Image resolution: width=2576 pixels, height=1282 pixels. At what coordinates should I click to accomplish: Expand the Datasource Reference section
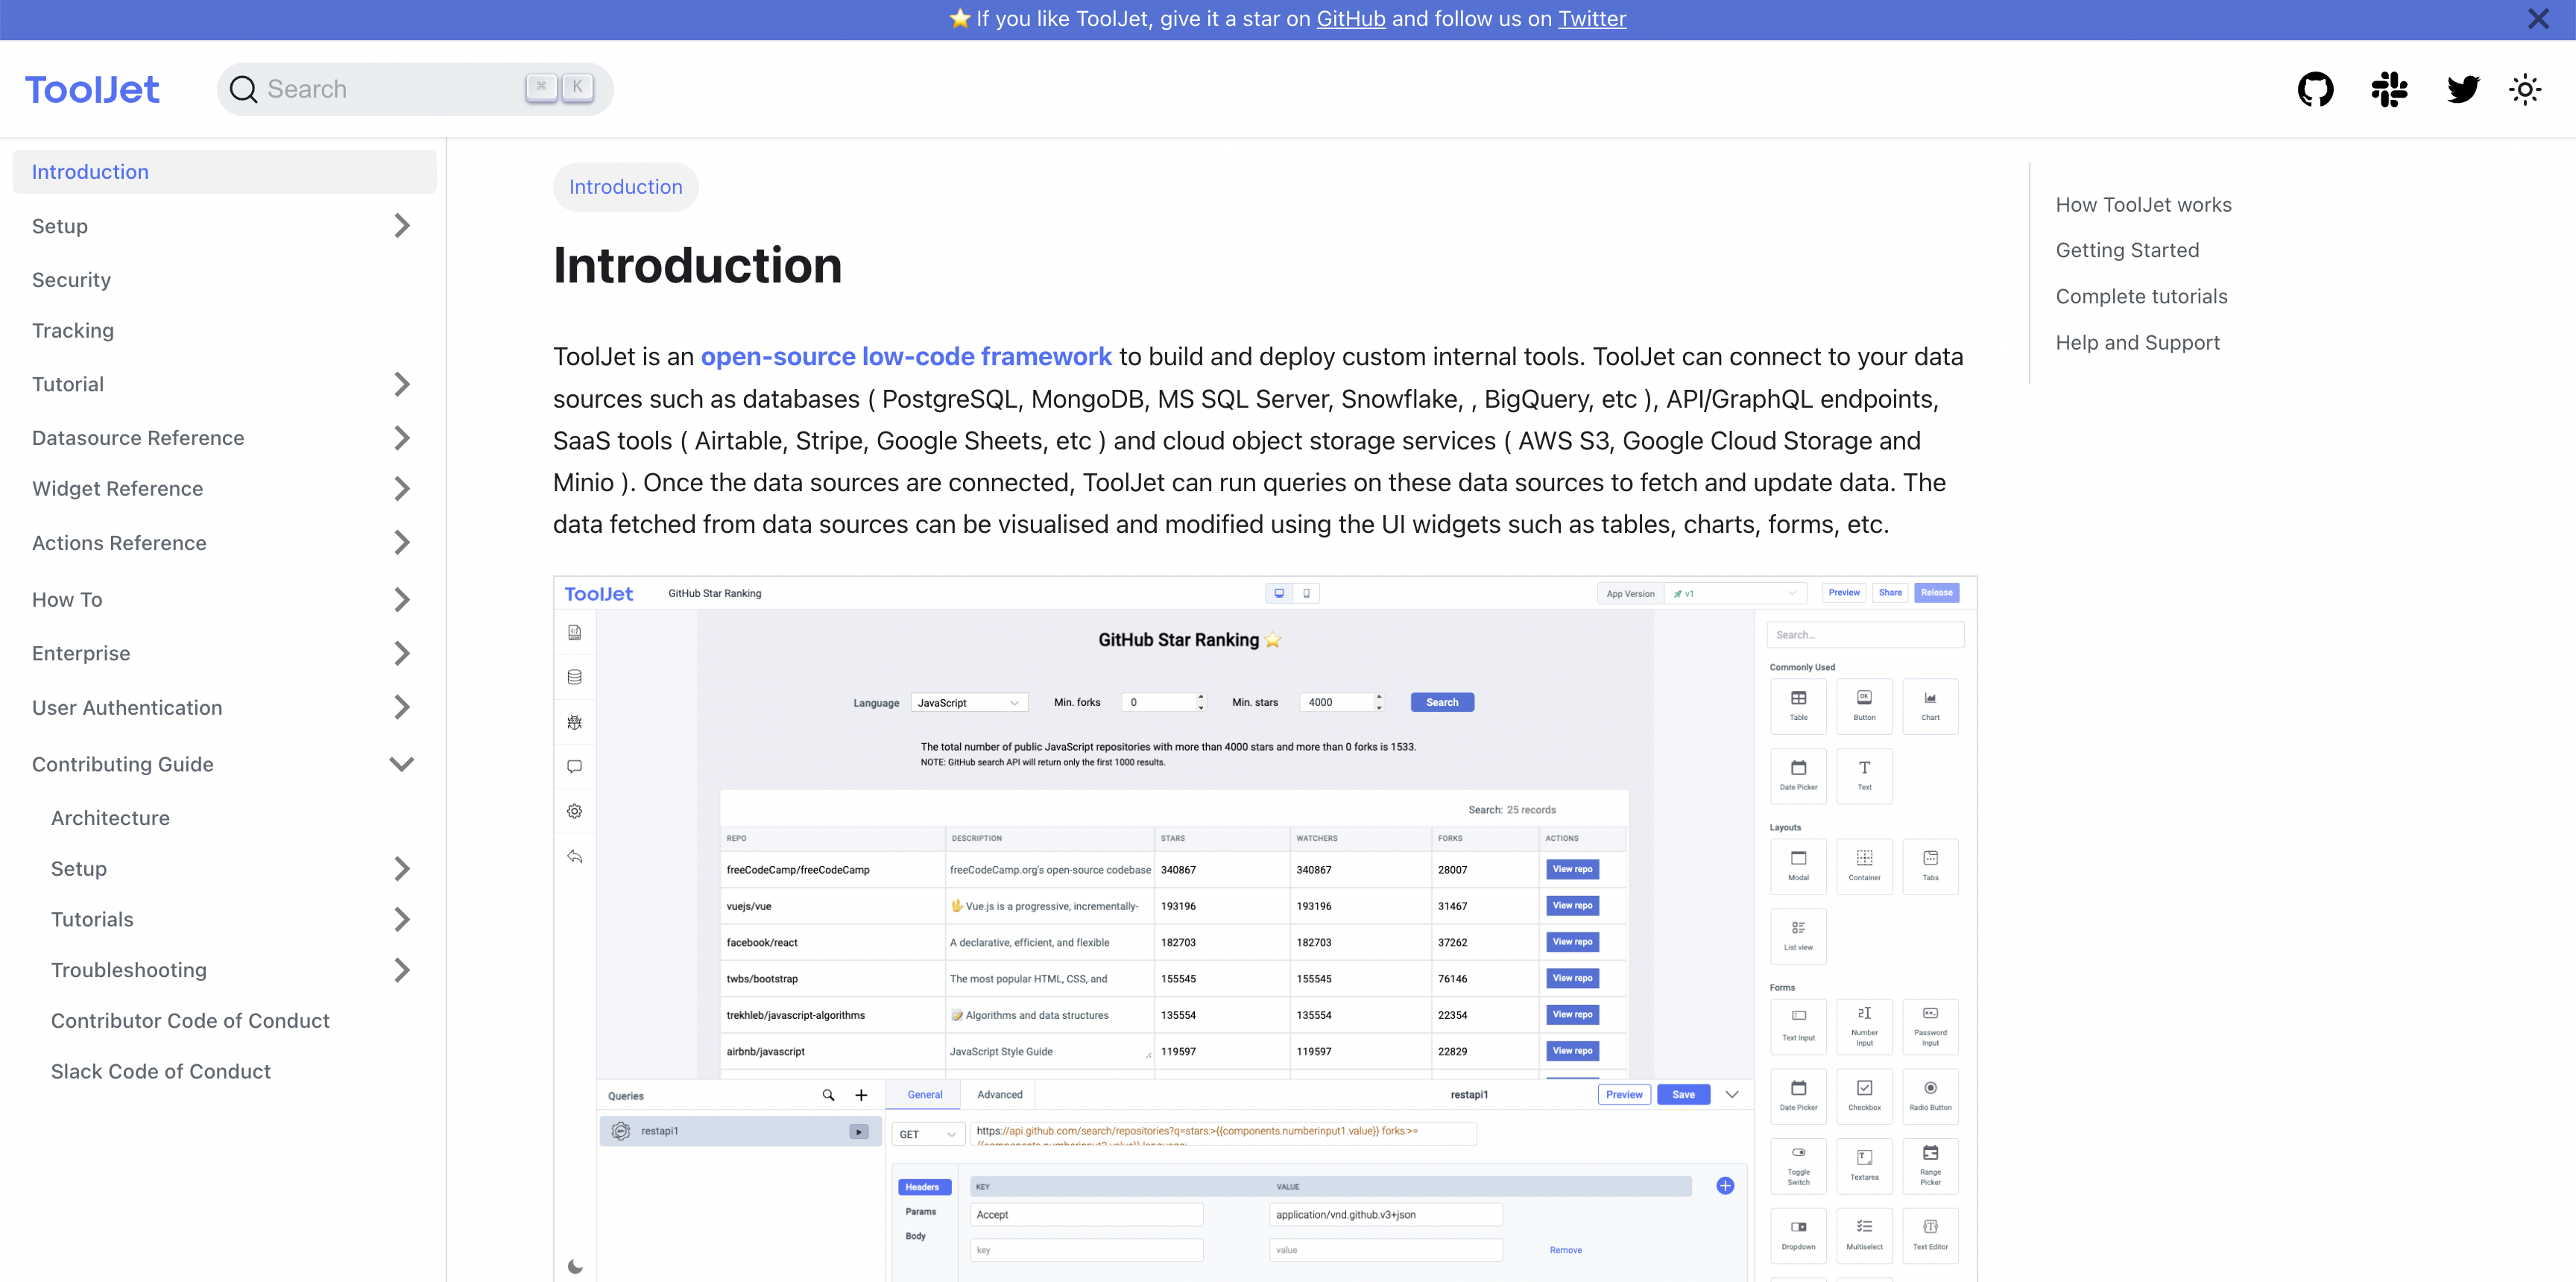coord(401,438)
